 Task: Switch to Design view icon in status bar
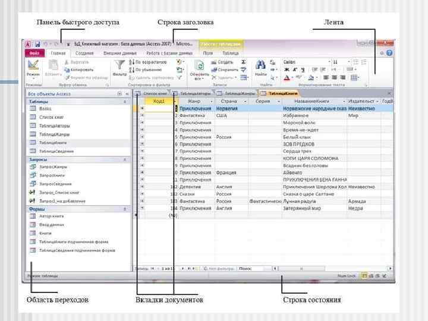point(385,276)
